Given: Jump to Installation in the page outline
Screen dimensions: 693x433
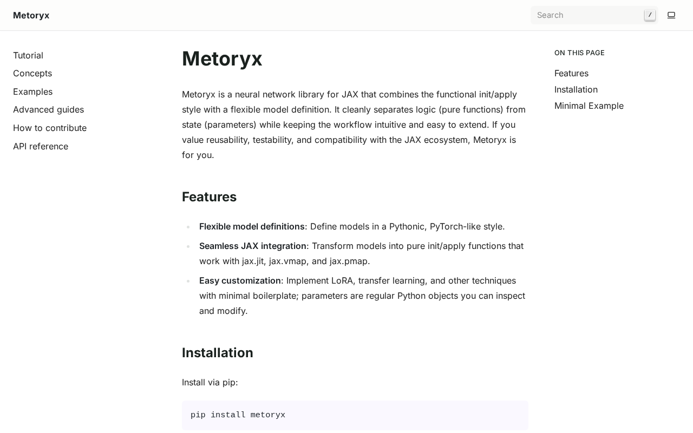Looking at the screenshot, I should tap(576, 89).
